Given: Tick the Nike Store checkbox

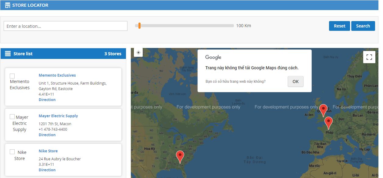Looking at the screenshot, I should (12, 152).
